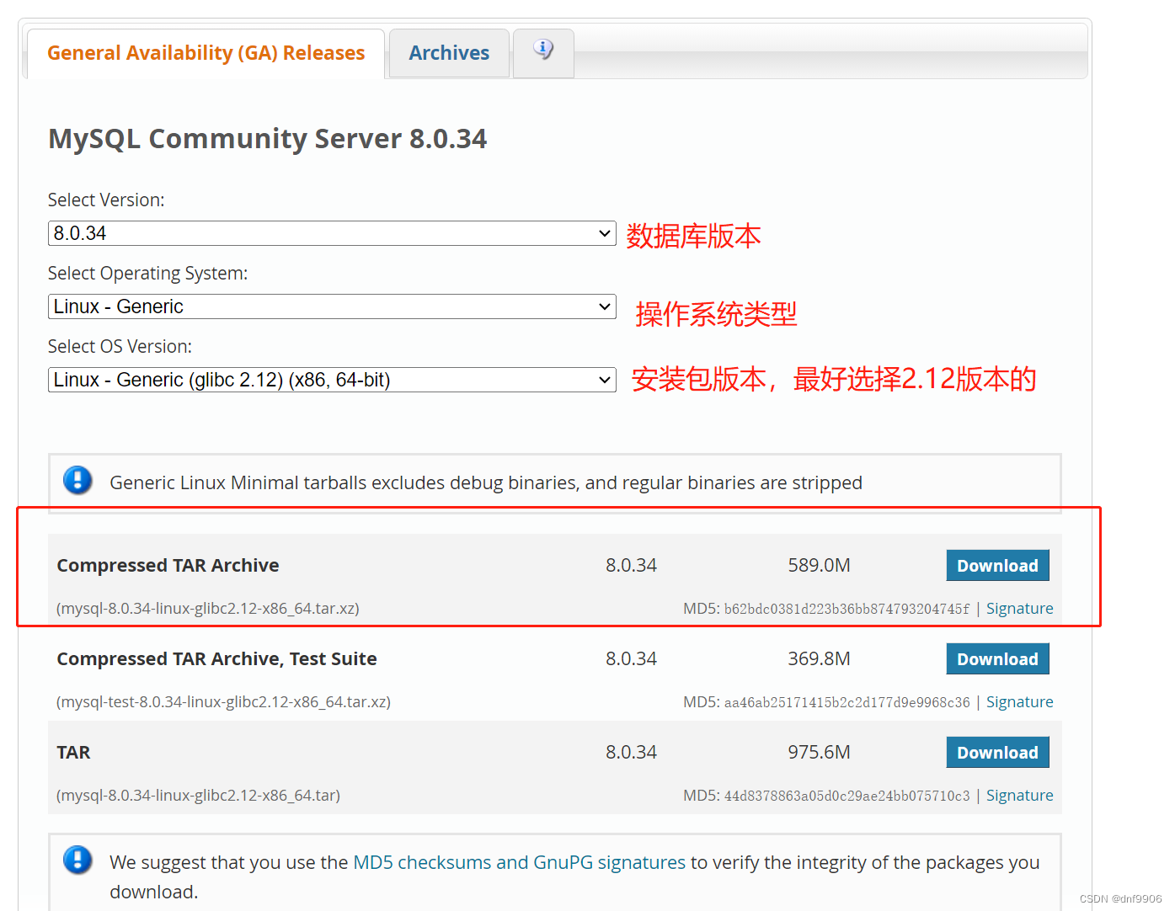This screenshot has height=911, width=1175.
Task: Click the 975.6M size value
Action: pos(819,753)
